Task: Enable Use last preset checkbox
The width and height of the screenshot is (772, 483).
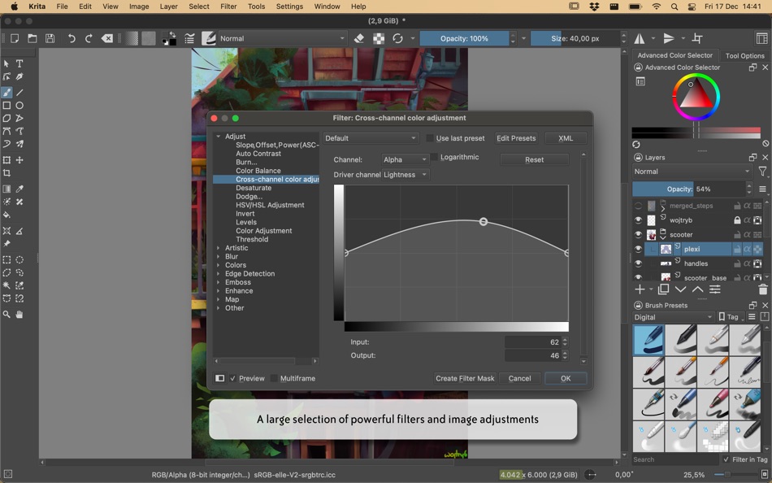Action: [x=430, y=138]
